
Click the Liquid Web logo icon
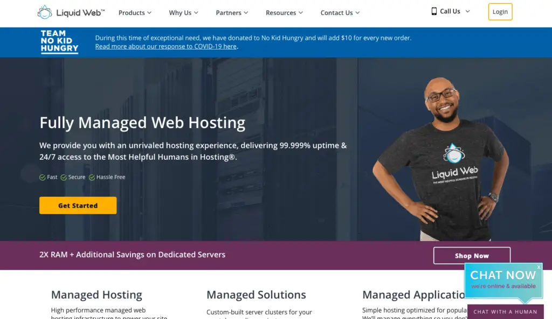pos(45,12)
